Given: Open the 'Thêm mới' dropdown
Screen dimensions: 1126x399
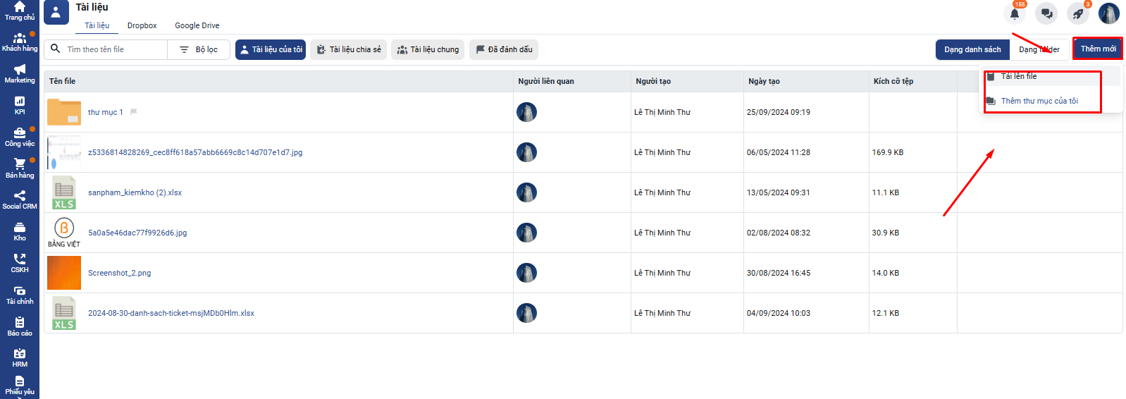Looking at the screenshot, I should [x=1097, y=49].
